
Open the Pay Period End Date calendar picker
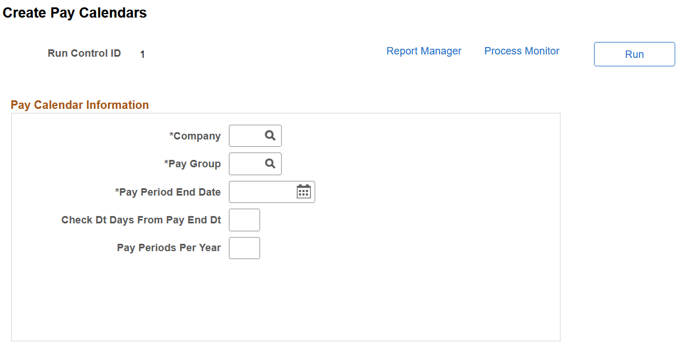coord(304,192)
